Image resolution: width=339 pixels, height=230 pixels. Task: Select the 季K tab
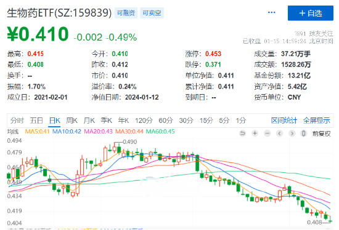coord(106,121)
